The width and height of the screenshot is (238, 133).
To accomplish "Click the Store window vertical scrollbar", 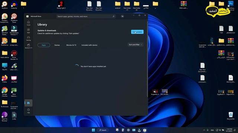I will point(147,59).
